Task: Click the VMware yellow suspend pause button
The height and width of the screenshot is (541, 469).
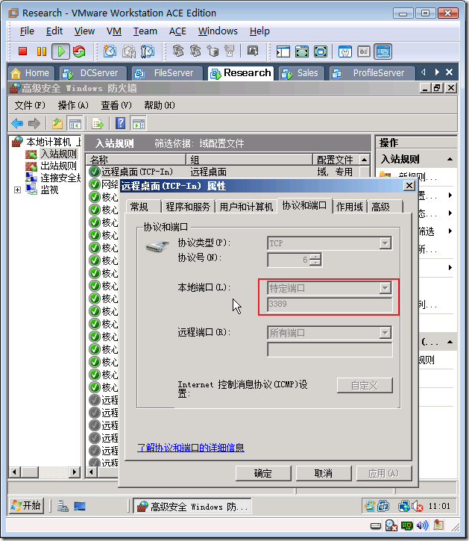Action: [42, 51]
